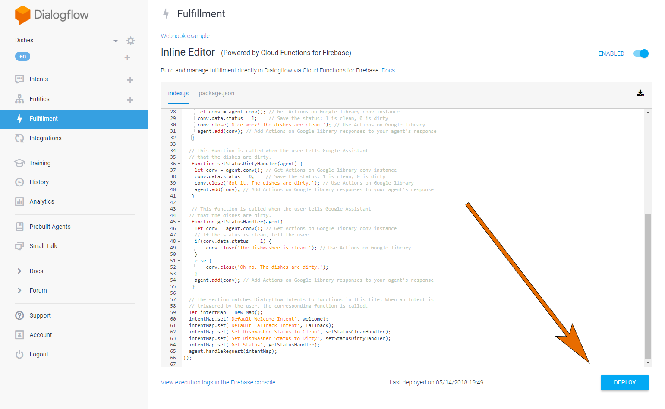This screenshot has width=665, height=409.
Task: Expand the Docs sidebar entry
Action: click(x=36, y=271)
